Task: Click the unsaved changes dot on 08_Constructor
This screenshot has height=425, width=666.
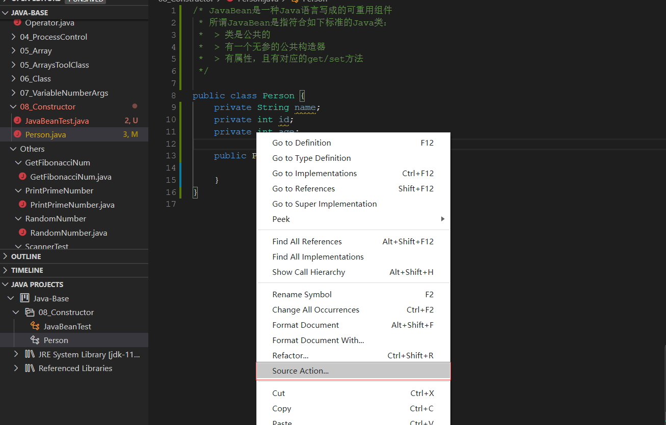Action: [x=135, y=106]
